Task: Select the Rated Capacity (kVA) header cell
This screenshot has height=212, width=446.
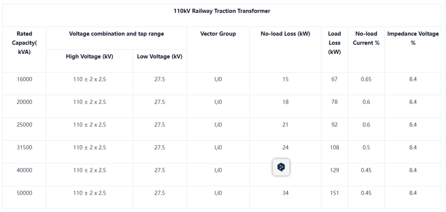Action: 24,43
